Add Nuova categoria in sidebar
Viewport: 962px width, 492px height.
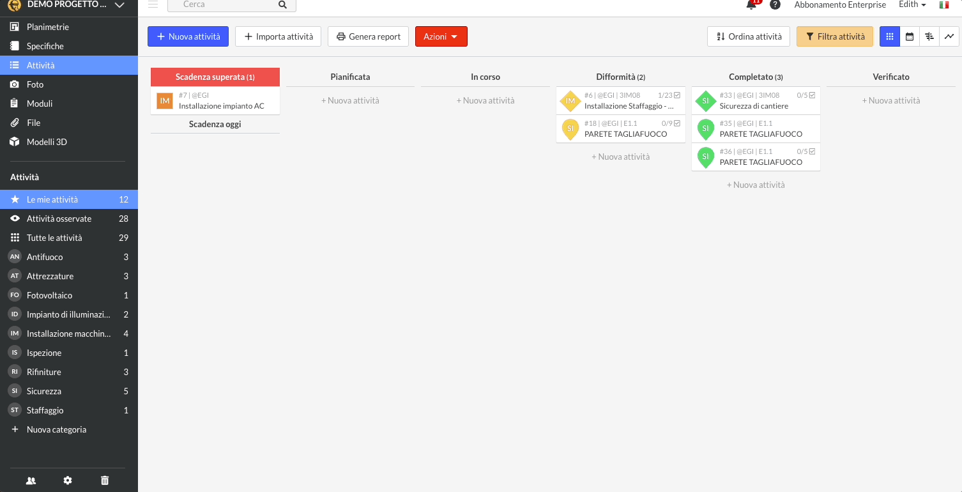(x=69, y=429)
